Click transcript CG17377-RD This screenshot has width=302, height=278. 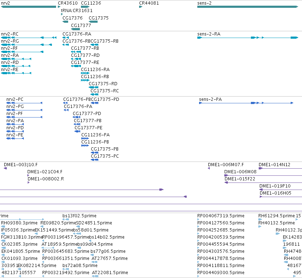(85, 55)
